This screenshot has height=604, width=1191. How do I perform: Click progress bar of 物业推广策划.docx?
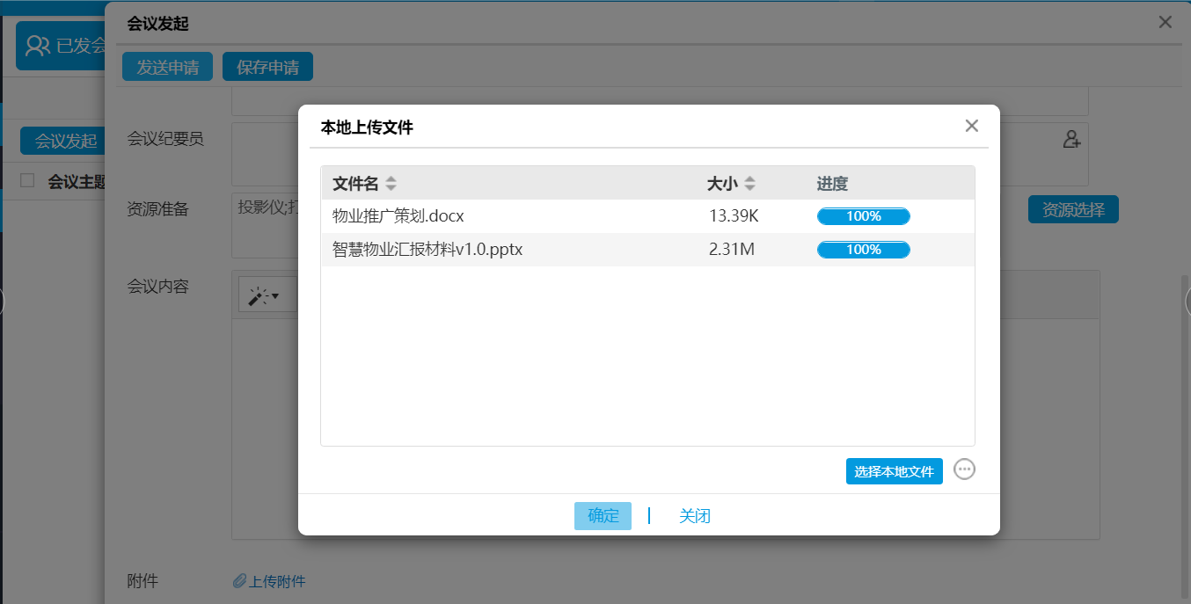tap(863, 216)
